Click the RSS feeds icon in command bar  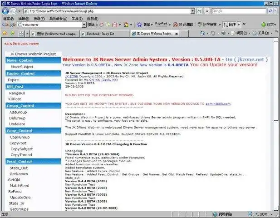pyautogui.click(x=213, y=33)
